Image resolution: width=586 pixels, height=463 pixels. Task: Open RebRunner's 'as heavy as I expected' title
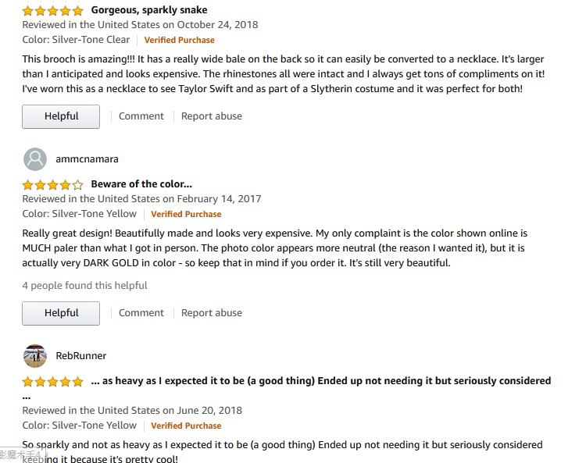[320, 381]
